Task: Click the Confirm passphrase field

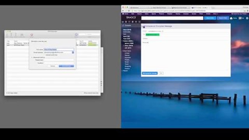Action: (x=59, y=63)
